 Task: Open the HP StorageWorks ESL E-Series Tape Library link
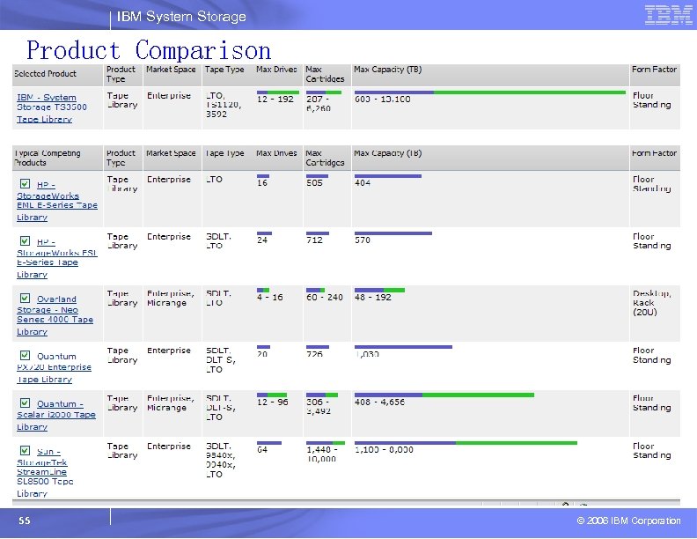coord(57,258)
